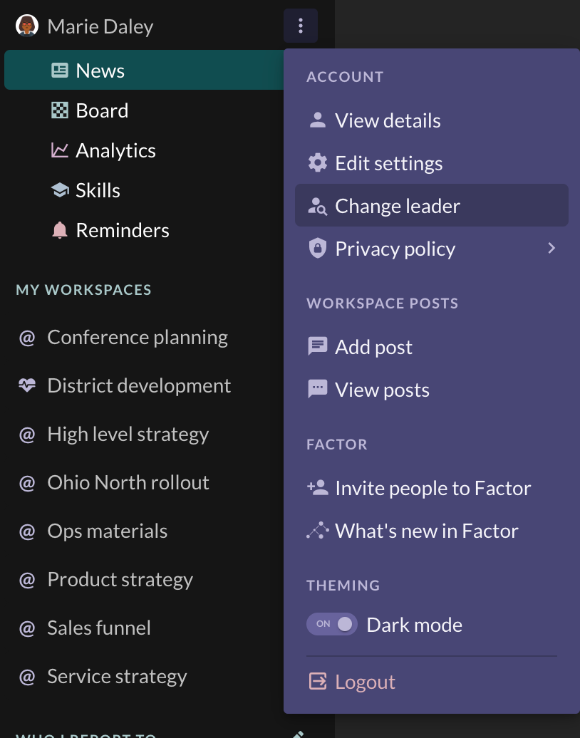Click Marie Daley's profile avatar
580x738 pixels.
point(26,26)
